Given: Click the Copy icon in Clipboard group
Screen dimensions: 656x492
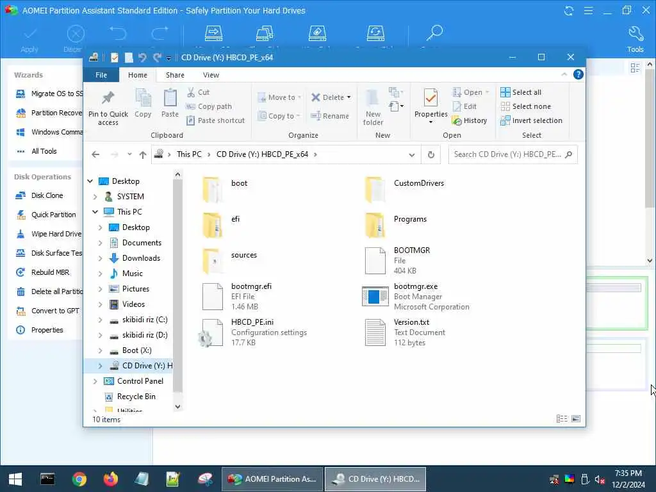Looking at the screenshot, I should click(143, 98).
